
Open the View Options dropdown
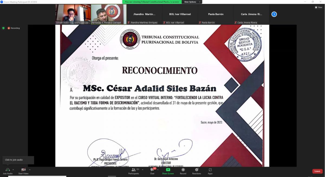click(x=192, y=2)
